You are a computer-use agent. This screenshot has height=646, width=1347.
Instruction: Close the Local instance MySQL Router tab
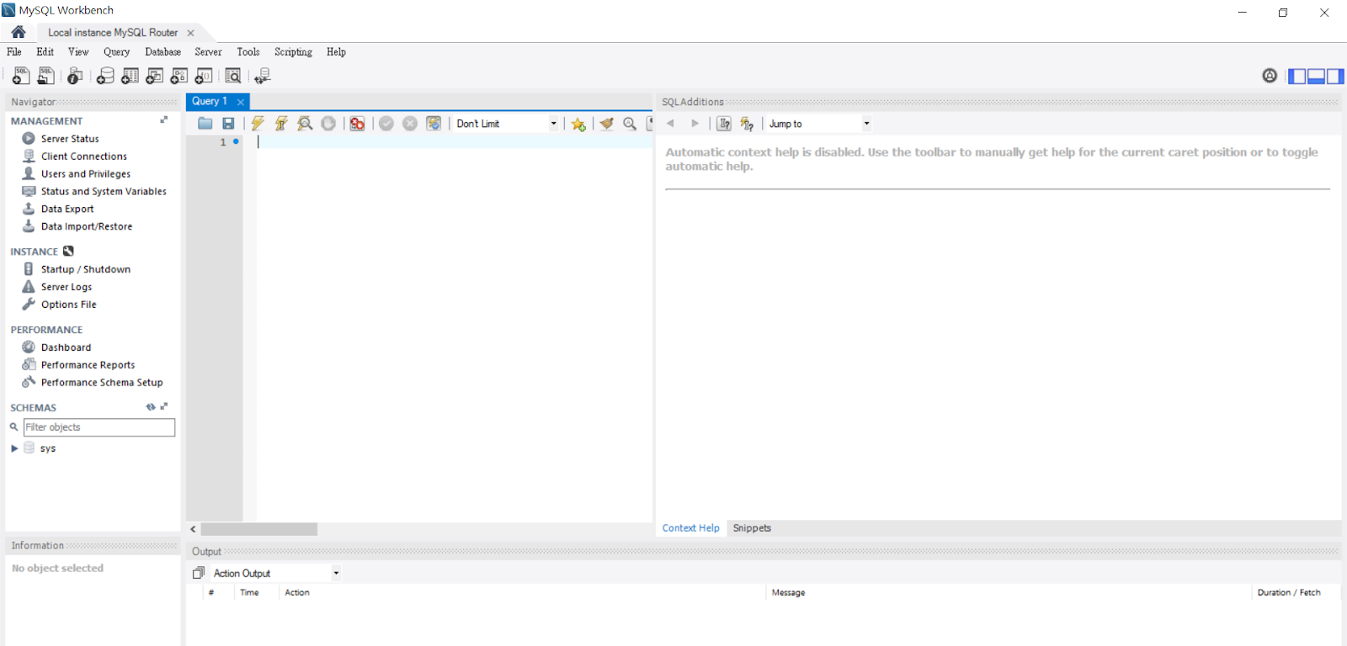191,33
